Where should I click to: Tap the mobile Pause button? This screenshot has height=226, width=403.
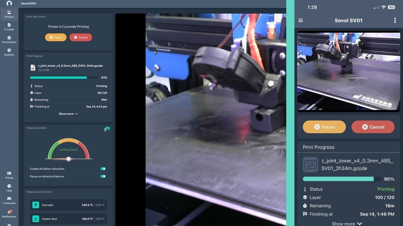(324, 127)
